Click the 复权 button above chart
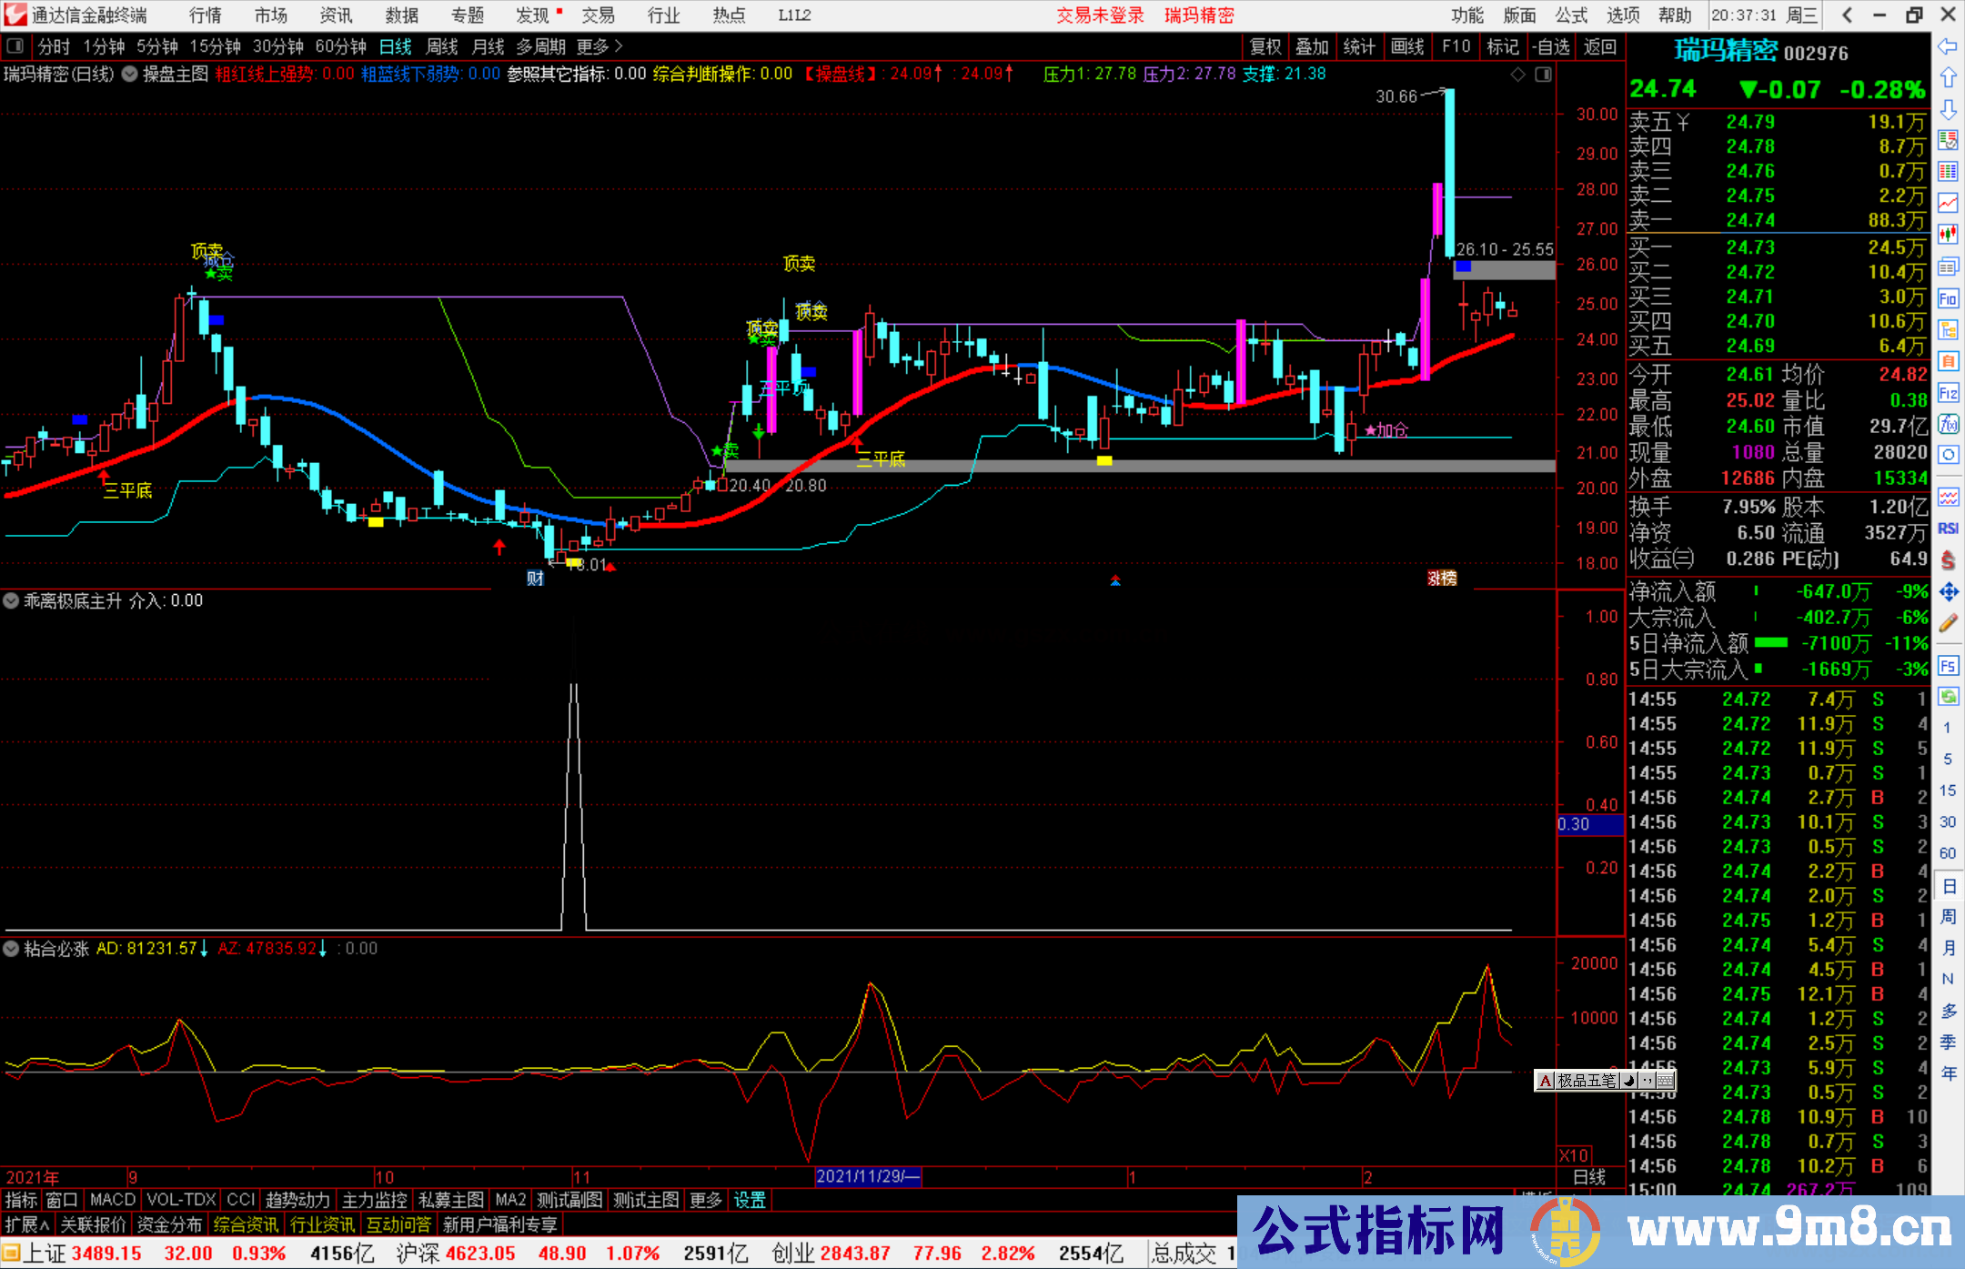 (x=1265, y=46)
